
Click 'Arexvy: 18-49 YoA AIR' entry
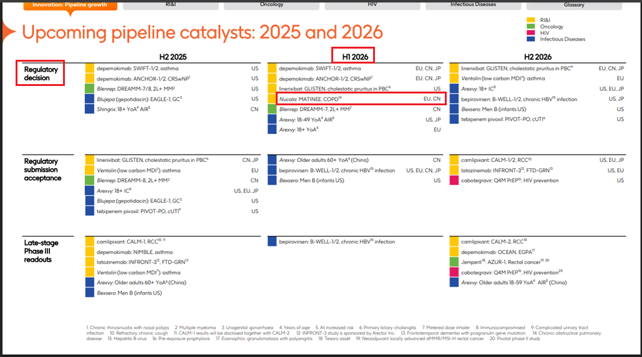click(x=307, y=120)
